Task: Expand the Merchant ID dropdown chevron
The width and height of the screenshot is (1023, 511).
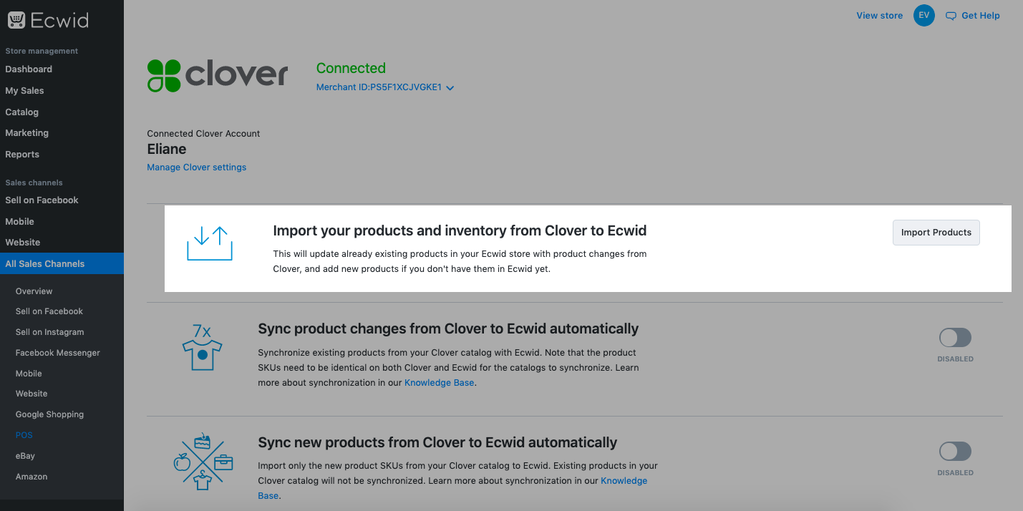Action: click(450, 88)
